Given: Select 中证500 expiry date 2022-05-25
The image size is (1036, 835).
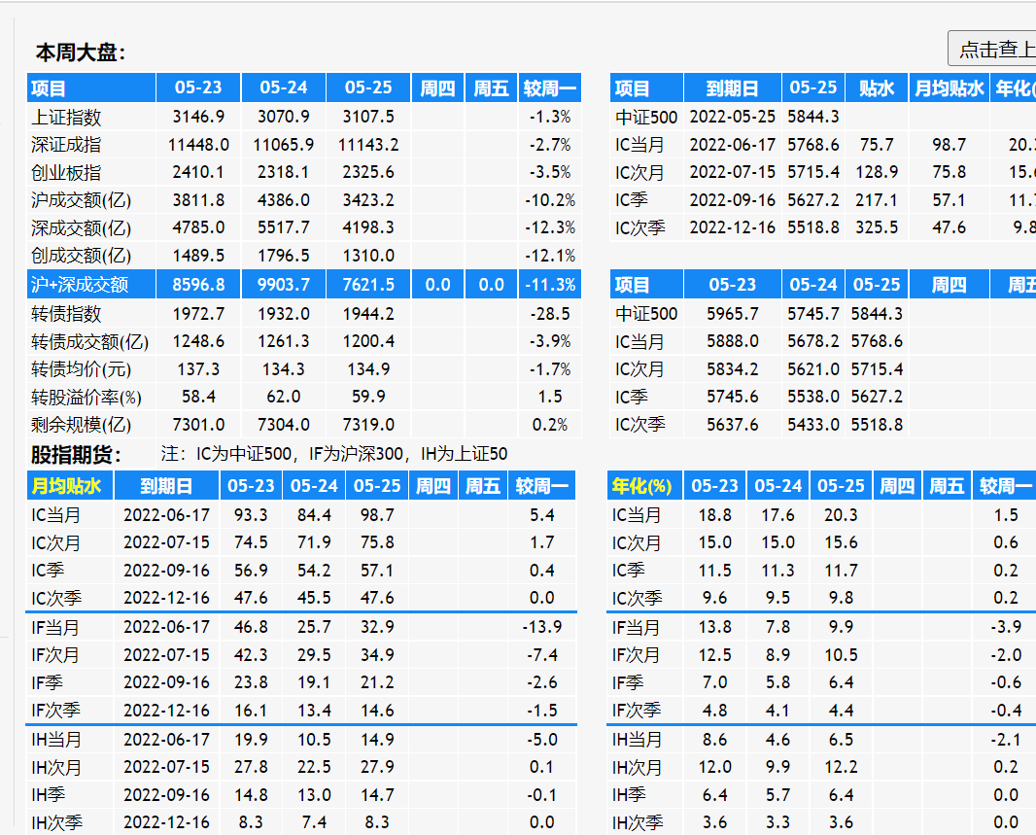Looking at the screenshot, I should tap(732, 117).
